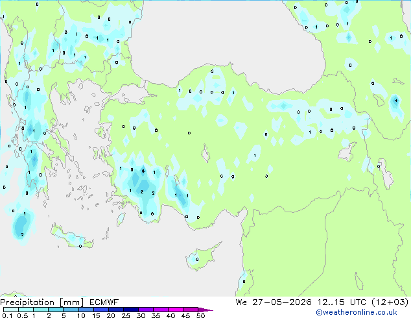Click the 20–25 mm legend color swatch
Screen dimensions: 411x318
[x=115, y=310]
